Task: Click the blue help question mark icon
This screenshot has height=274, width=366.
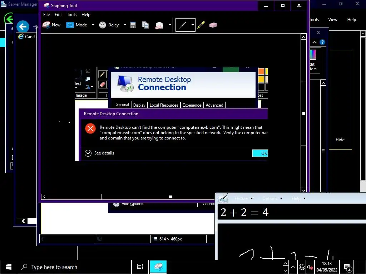Action: [322, 42]
